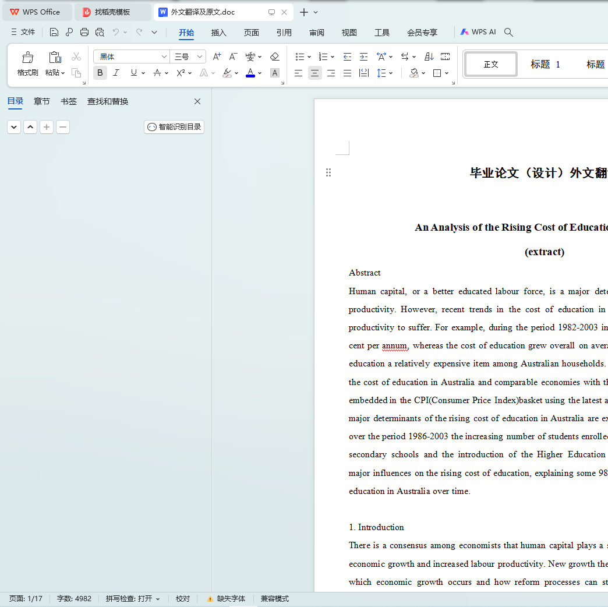Click the character shading A icon
Viewport: 608px width, 607px height.
274,73
